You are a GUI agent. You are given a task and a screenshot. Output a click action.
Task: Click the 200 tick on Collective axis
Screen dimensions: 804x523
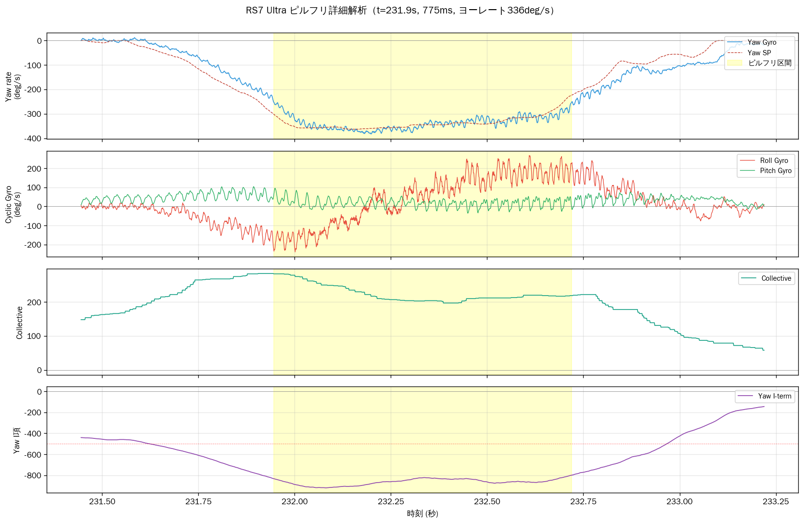36,303
